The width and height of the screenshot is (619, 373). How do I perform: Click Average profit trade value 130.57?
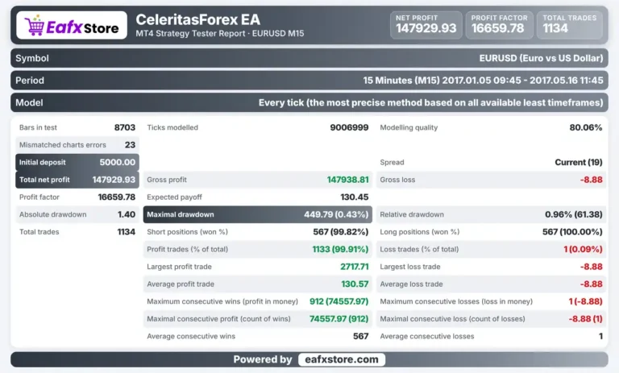pyautogui.click(x=355, y=284)
